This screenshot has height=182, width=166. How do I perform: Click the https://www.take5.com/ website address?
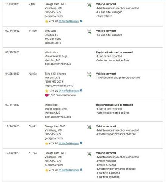tap(59, 86)
